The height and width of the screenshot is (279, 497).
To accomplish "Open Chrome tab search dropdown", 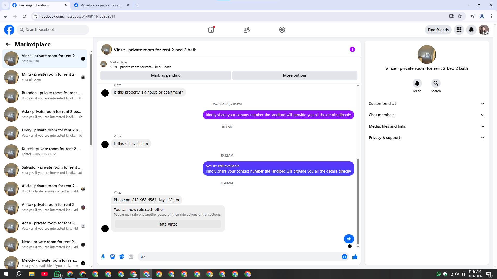I will click(5, 5).
